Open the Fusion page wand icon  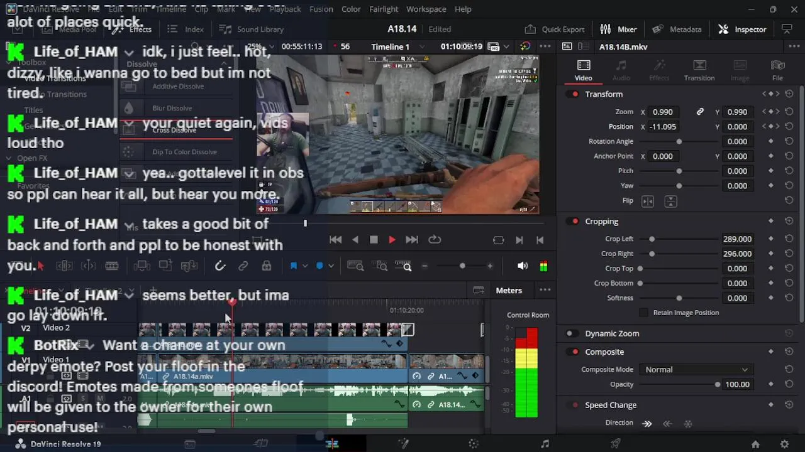[403, 444]
